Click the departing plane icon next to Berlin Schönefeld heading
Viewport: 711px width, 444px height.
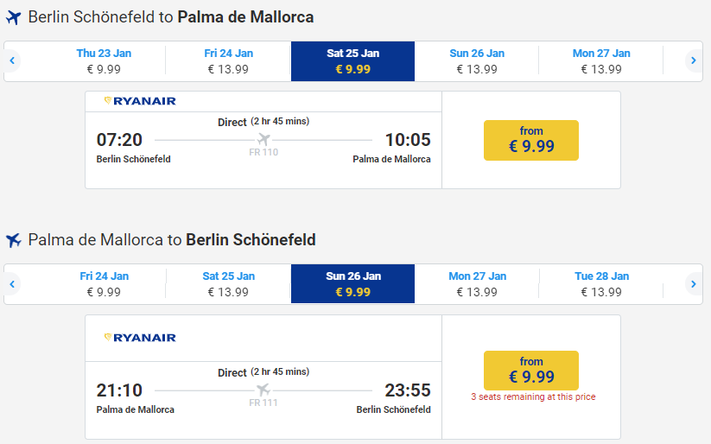point(14,17)
